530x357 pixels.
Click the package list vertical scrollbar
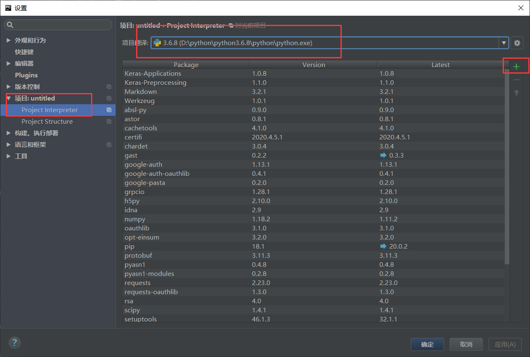(x=507, y=168)
